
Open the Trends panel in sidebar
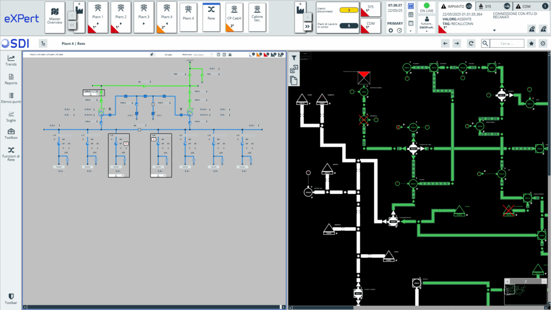(x=11, y=60)
